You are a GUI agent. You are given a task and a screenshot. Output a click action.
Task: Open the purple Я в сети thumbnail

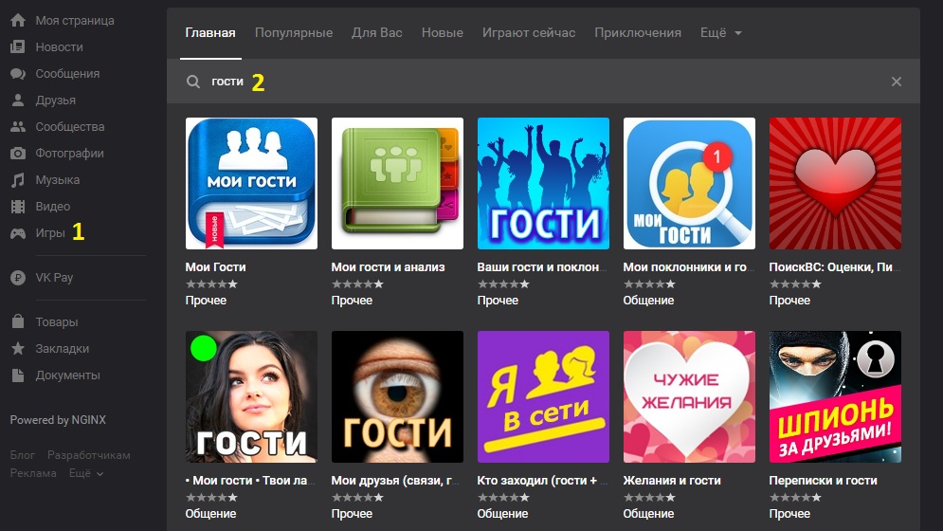pyautogui.click(x=543, y=396)
